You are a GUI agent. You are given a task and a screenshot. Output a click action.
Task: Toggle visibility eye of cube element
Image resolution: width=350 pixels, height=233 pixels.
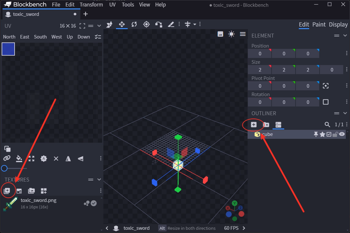coord(342,134)
